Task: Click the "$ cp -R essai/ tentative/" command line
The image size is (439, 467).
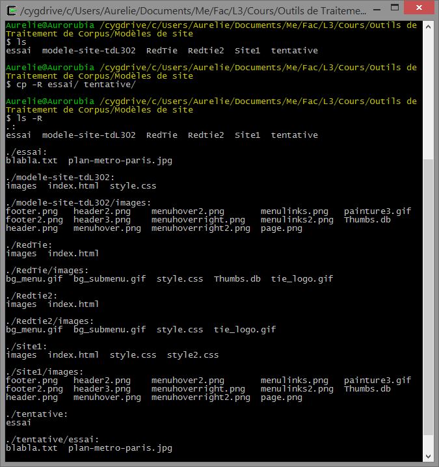Action: (x=71, y=85)
